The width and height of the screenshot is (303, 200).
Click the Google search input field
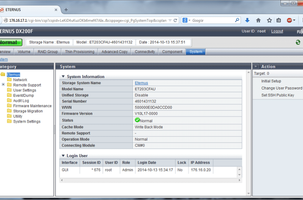[212, 20]
